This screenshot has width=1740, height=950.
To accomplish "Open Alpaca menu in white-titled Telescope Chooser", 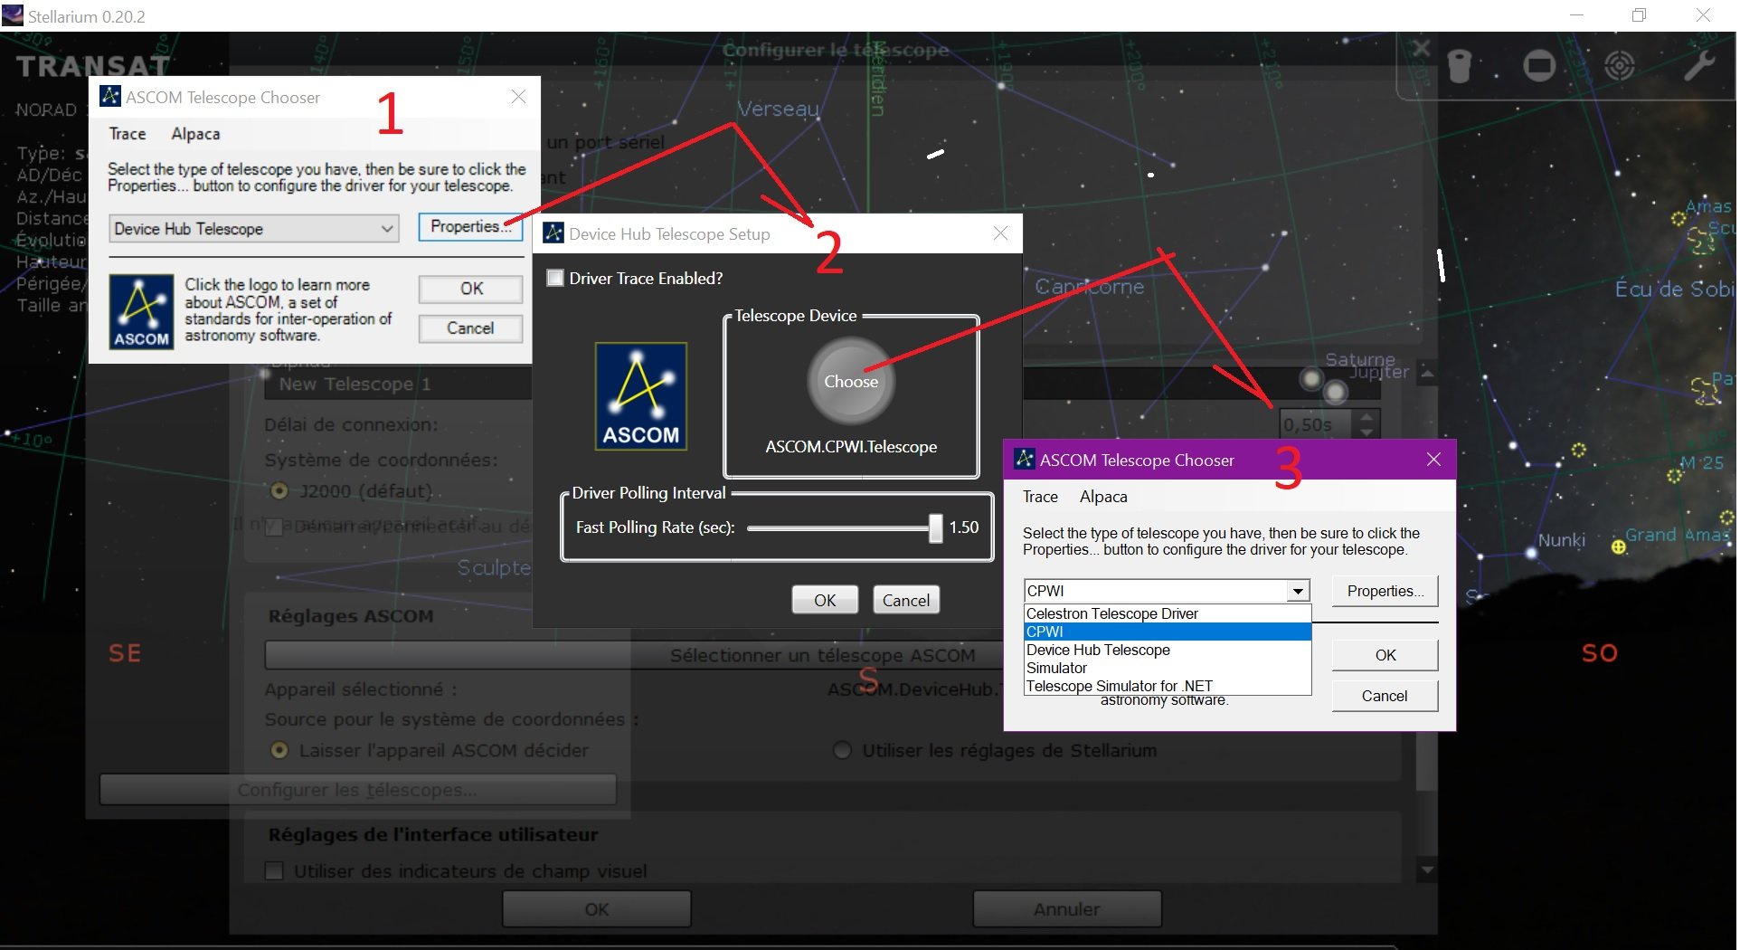I will coord(195,134).
